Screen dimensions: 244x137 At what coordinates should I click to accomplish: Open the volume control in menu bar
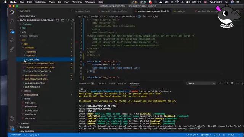tap(188, 2)
